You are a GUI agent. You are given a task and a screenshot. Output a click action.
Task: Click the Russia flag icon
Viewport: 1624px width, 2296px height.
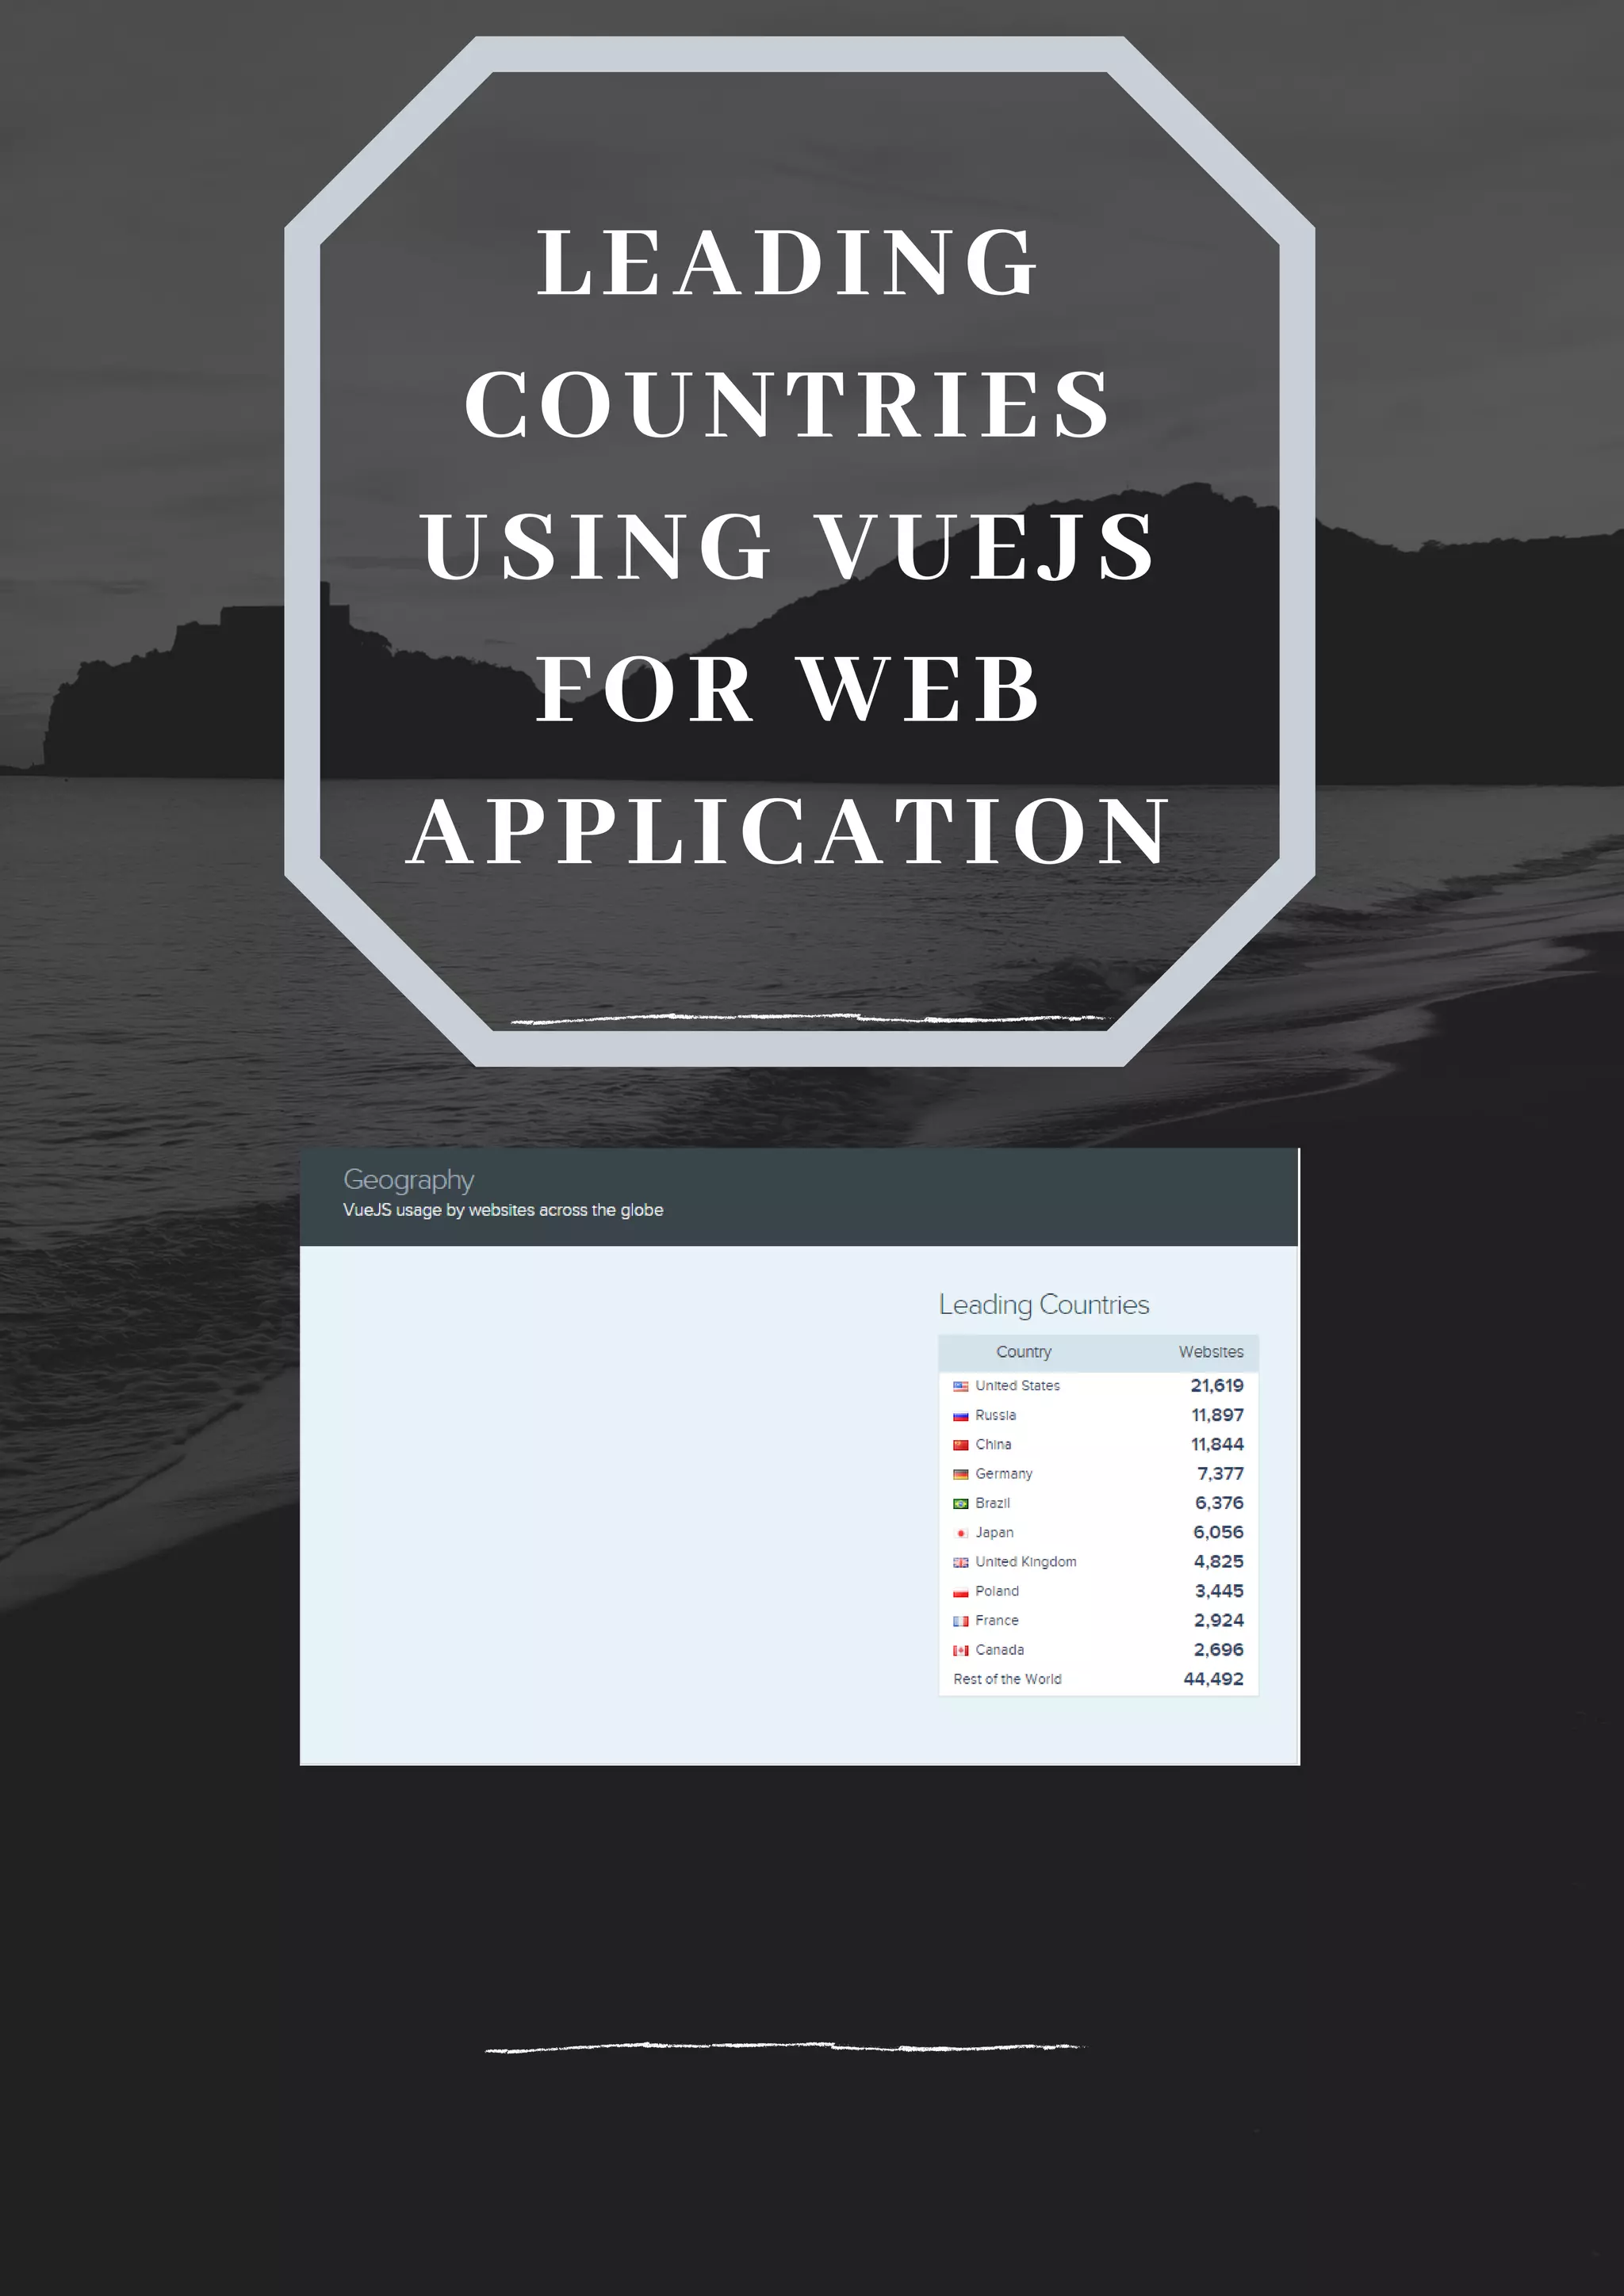click(960, 1415)
